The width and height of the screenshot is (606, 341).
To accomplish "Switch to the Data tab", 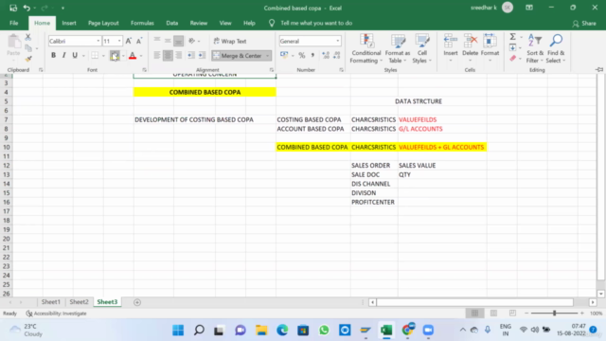I will pyautogui.click(x=172, y=23).
